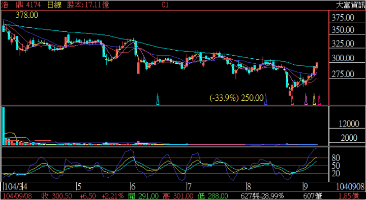Click the 2000 volume axis label

(x=349, y=138)
